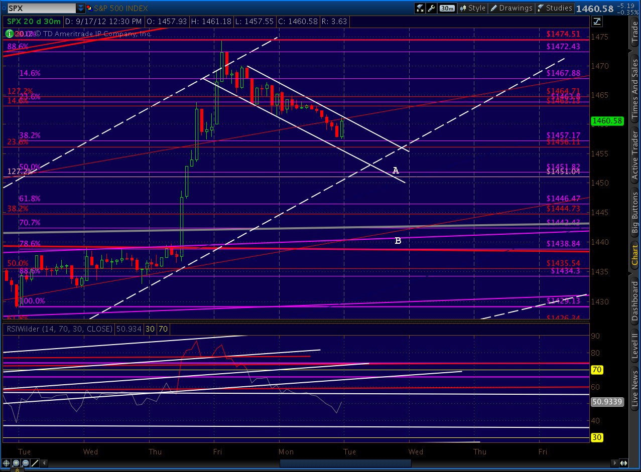This screenshot has height=472, width=641.
Task: Click the $1467.88 Fibonacci label
Action: pyautogui.click(x=563, y=73)
